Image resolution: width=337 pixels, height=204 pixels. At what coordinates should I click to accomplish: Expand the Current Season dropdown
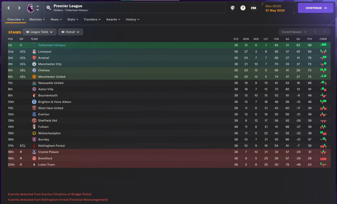pos(294,32)
